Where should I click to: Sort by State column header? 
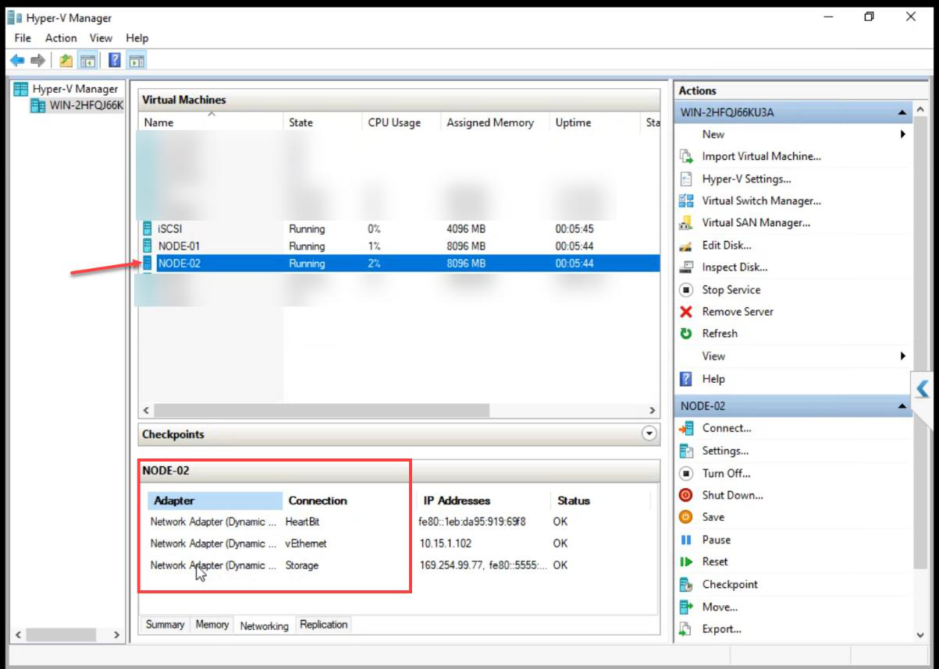tap(322, 122)
